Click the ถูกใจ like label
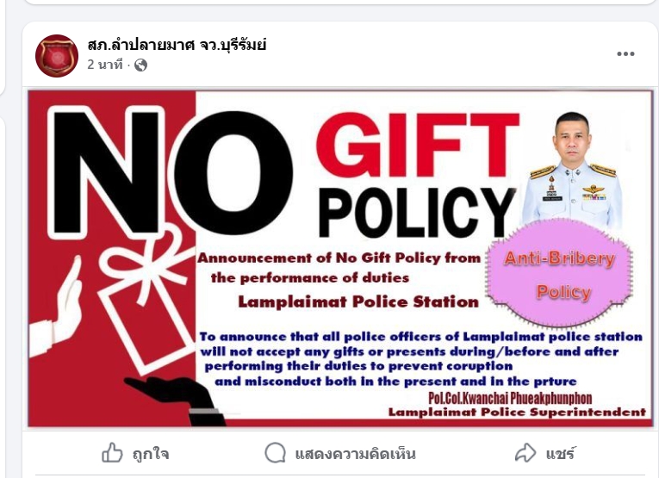Viewport: 659px width, 478px height. tap(151, 454)
